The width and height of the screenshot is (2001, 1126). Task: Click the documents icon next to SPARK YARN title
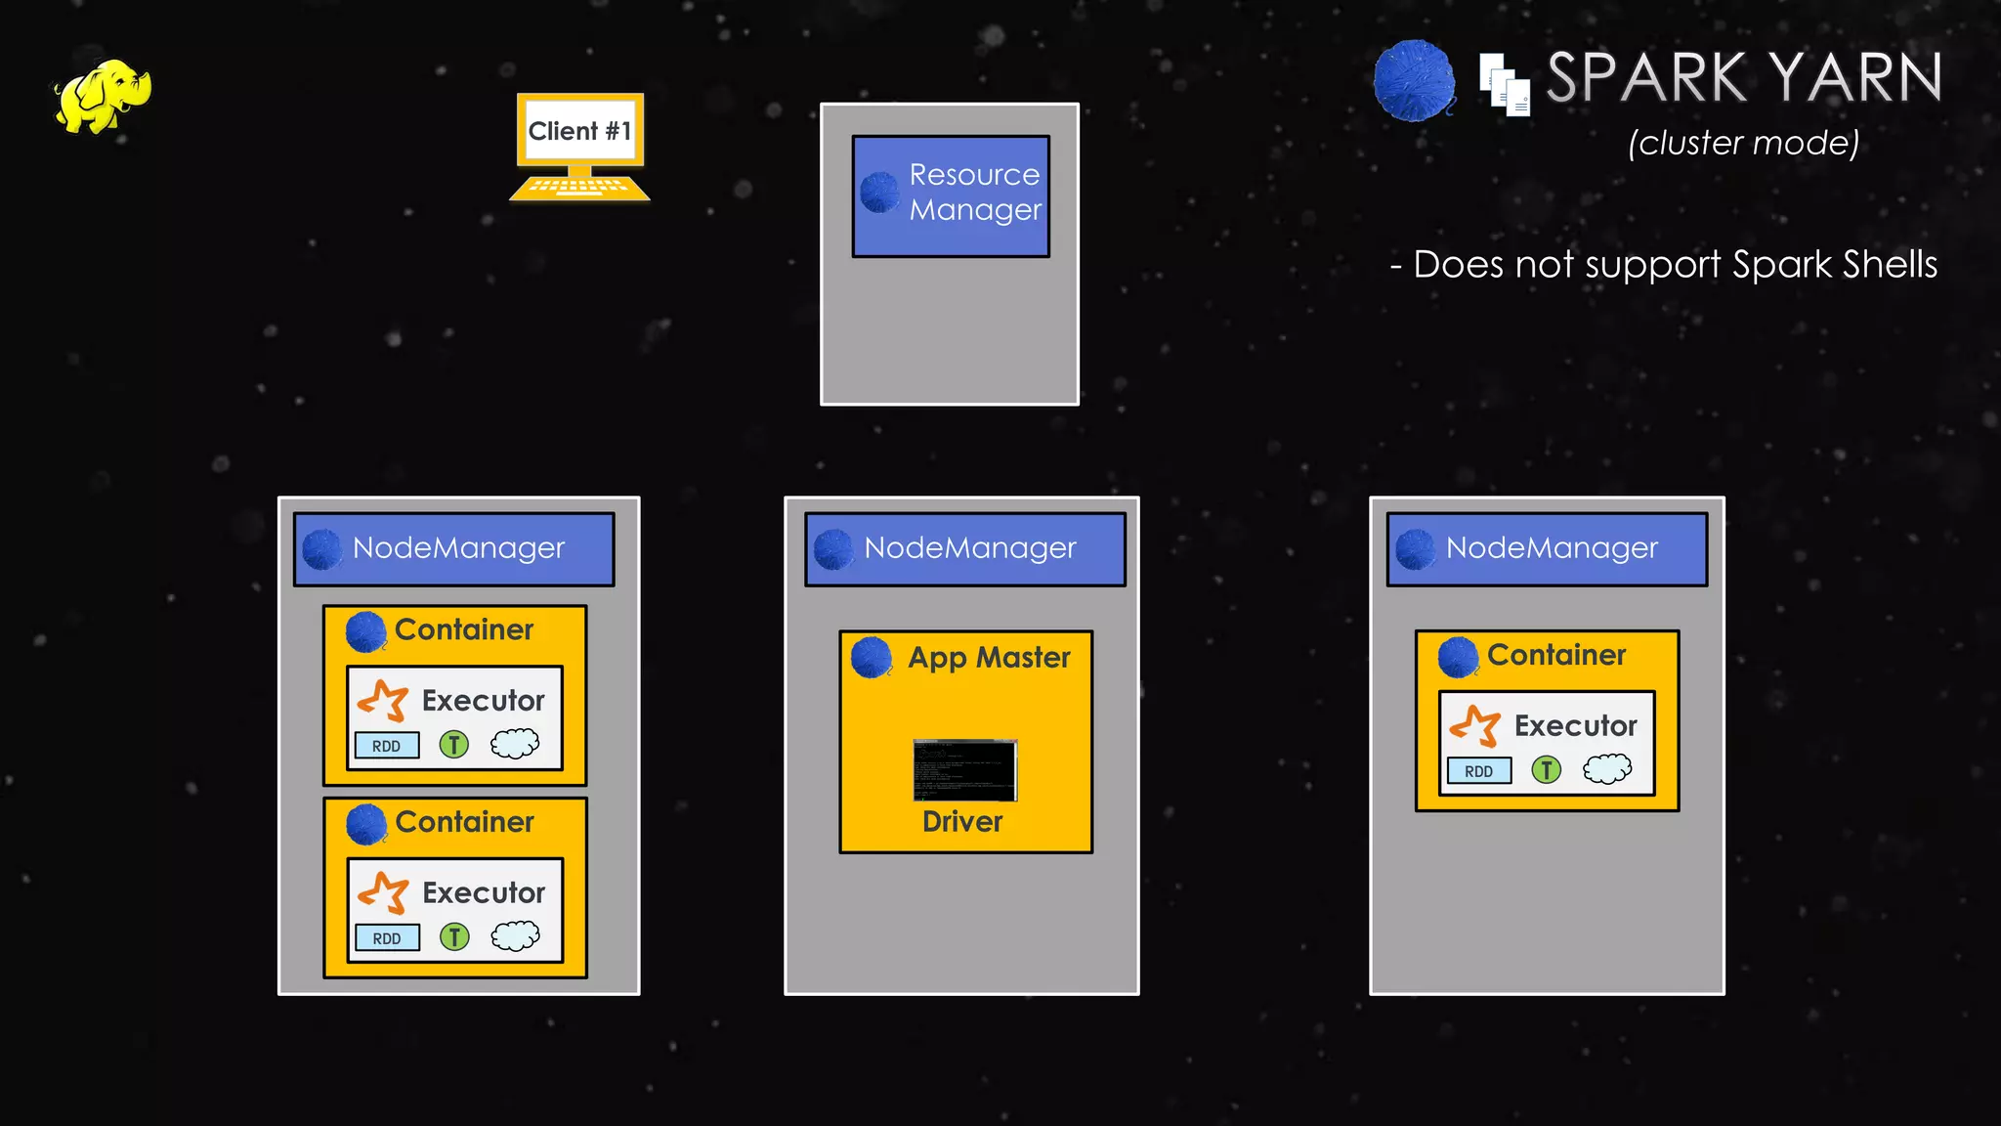(x=1505, y=85)
